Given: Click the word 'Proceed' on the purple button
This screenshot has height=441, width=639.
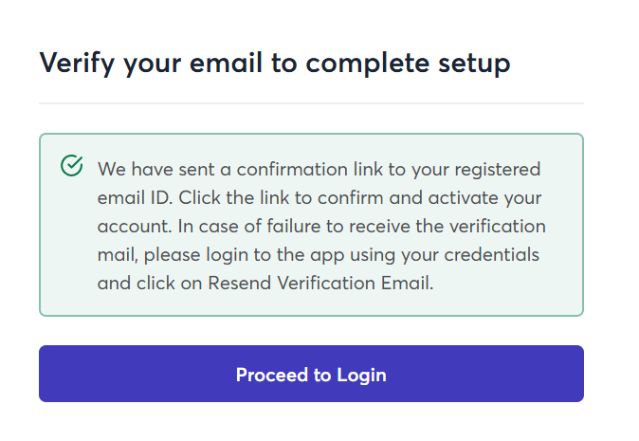Looking at the screenshot, I should [x=272, y=374].
